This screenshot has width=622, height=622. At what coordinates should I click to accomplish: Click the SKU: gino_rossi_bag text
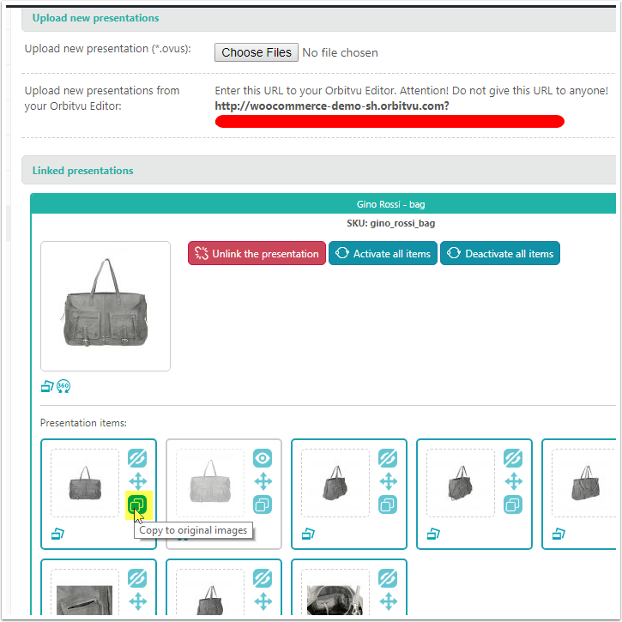(x=390, y=223)
